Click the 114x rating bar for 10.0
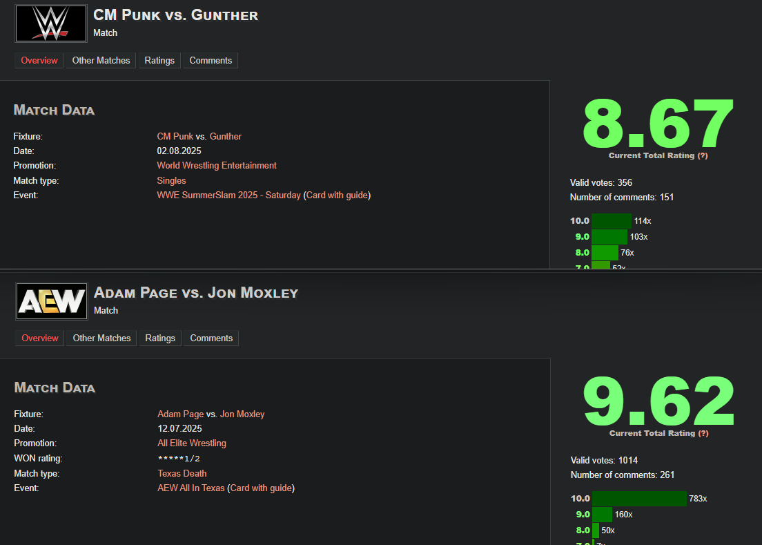This screenshot has height=545, width=762. pyautogui.click(x=612, y=221)
